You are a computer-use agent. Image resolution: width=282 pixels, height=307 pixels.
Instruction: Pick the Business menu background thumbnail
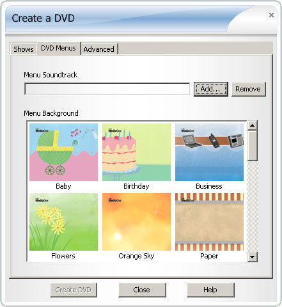tap(209, 152)
